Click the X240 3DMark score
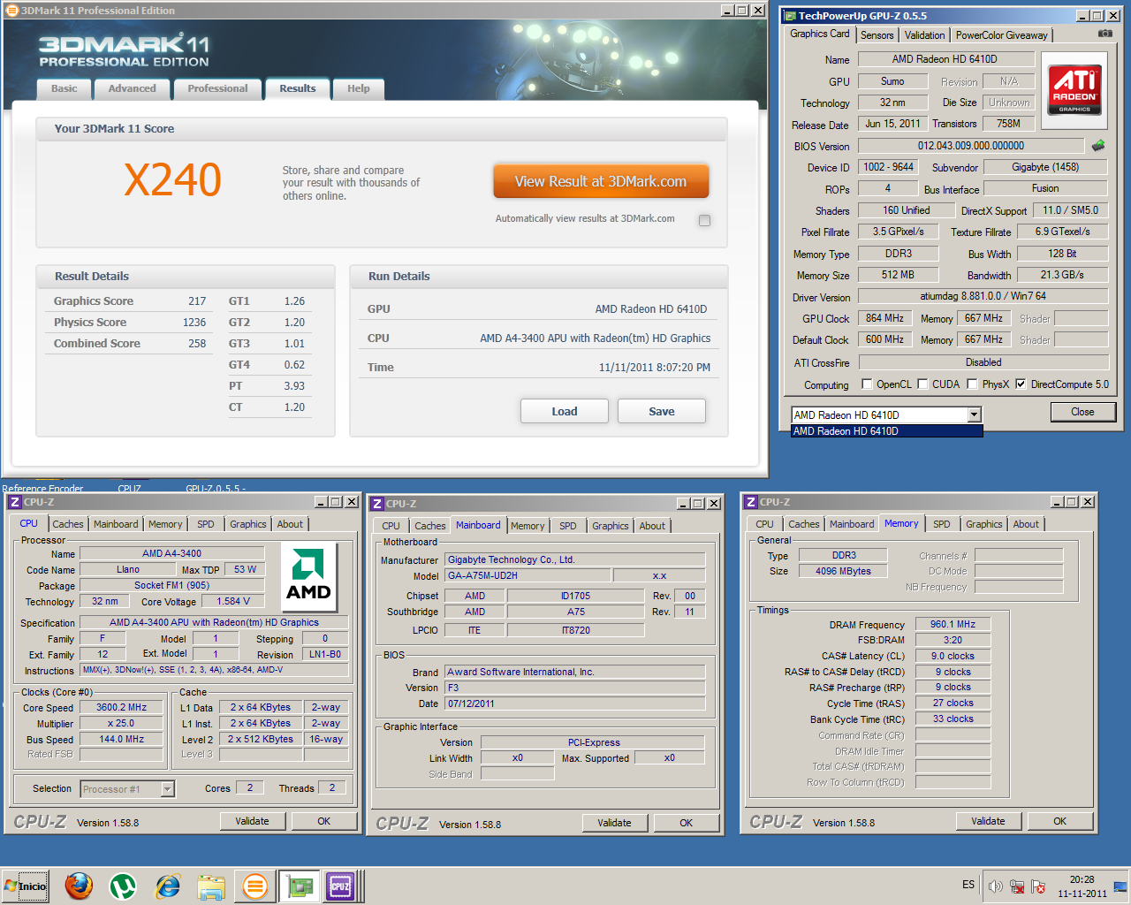Viewport: 1131px width, 905px height. [172, 180]
